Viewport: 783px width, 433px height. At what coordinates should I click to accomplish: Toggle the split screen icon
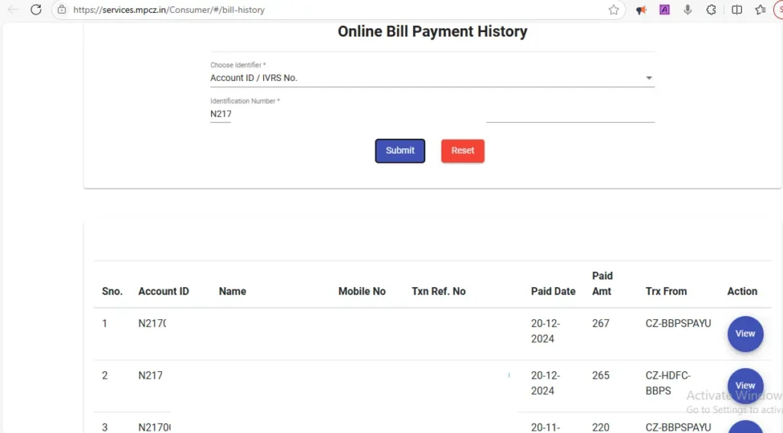point(736,10)
